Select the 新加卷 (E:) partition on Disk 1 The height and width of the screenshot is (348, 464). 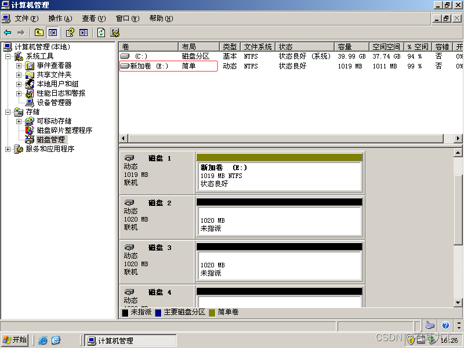point(280,176)
